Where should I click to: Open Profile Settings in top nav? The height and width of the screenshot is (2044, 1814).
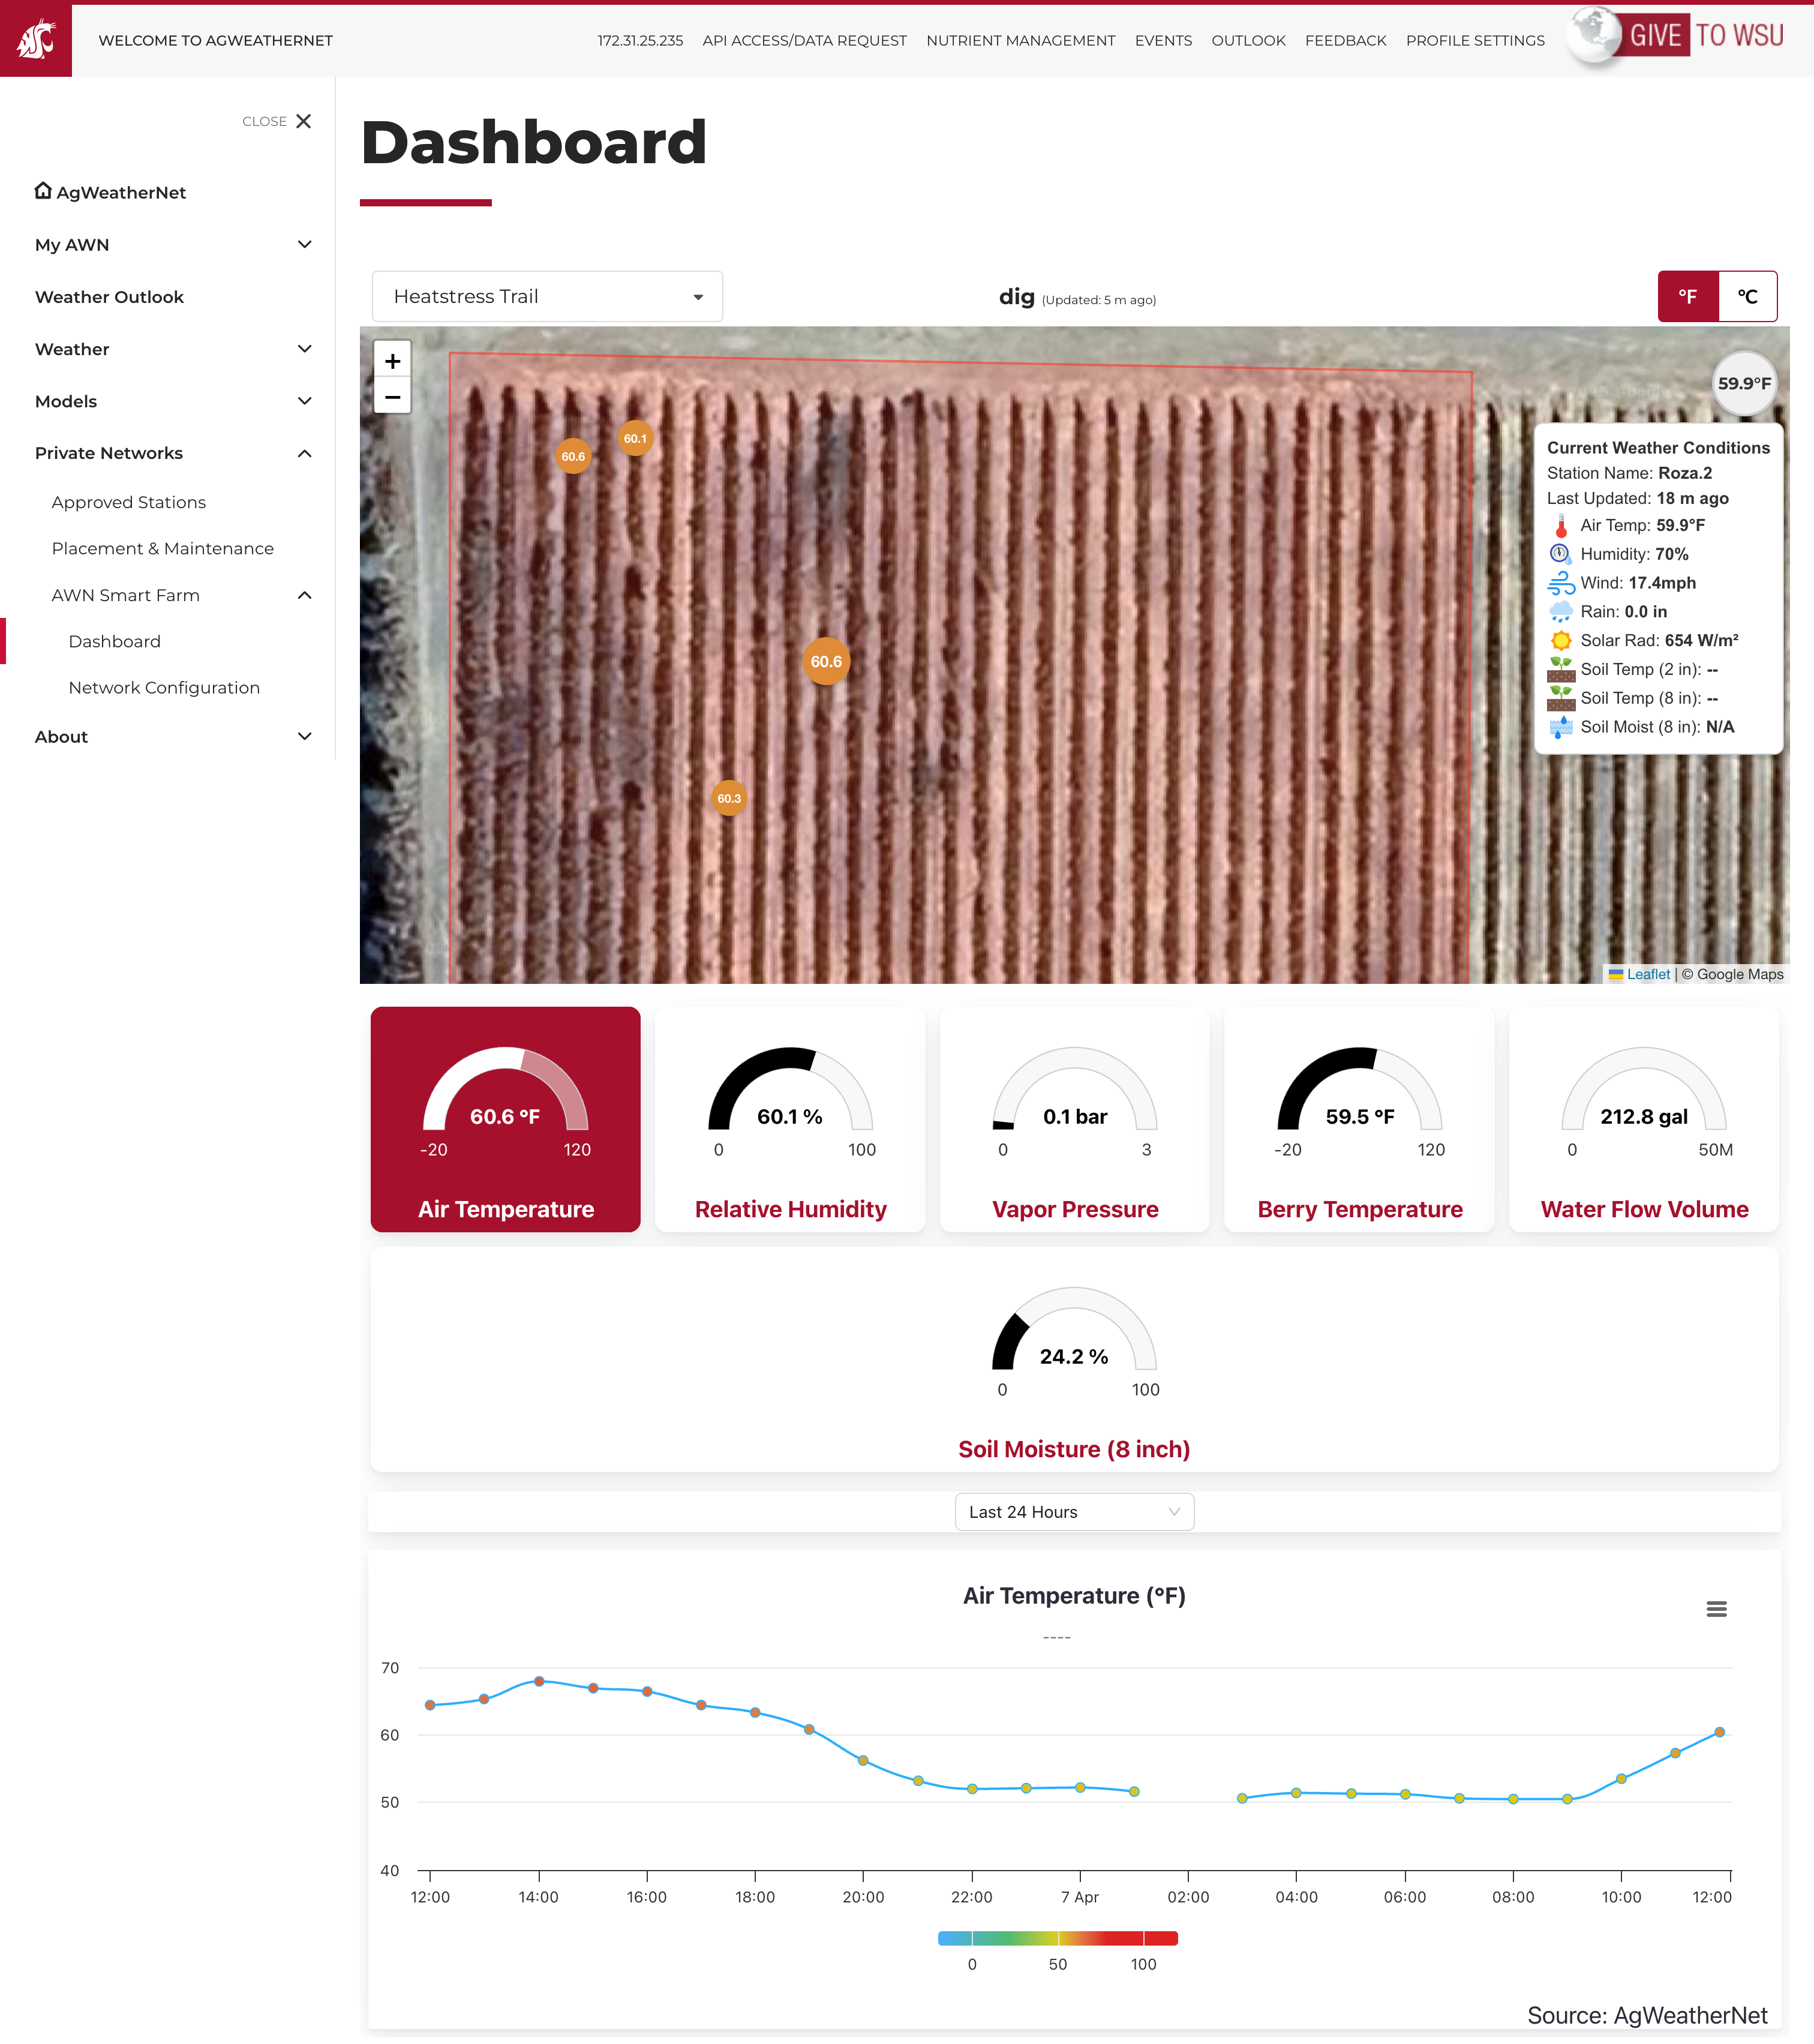pyautogui.click(x=1475, y=41)
